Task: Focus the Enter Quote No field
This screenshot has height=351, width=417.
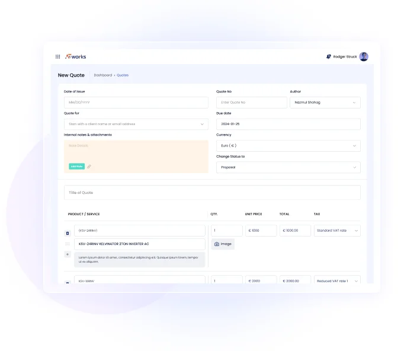Action: point(251,103)
